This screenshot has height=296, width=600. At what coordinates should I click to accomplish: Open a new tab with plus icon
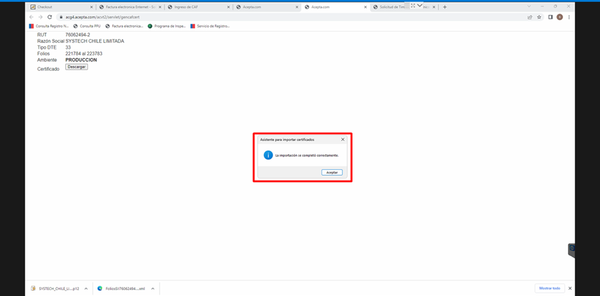coord(445,7)
